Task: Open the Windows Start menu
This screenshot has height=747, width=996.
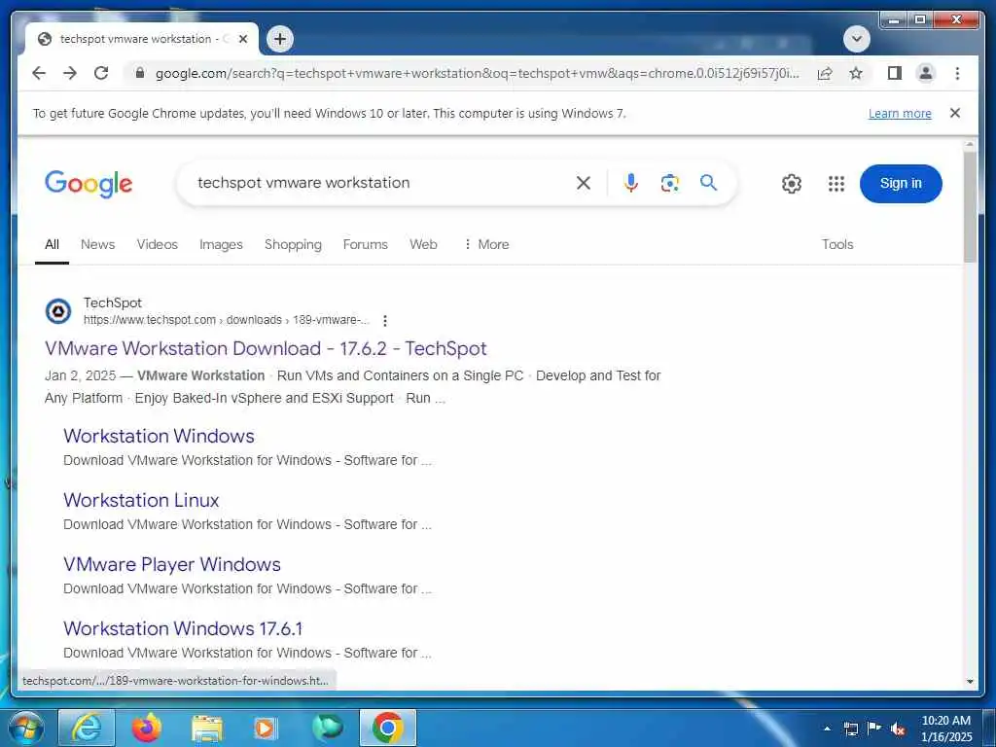Action: (25, 728)
